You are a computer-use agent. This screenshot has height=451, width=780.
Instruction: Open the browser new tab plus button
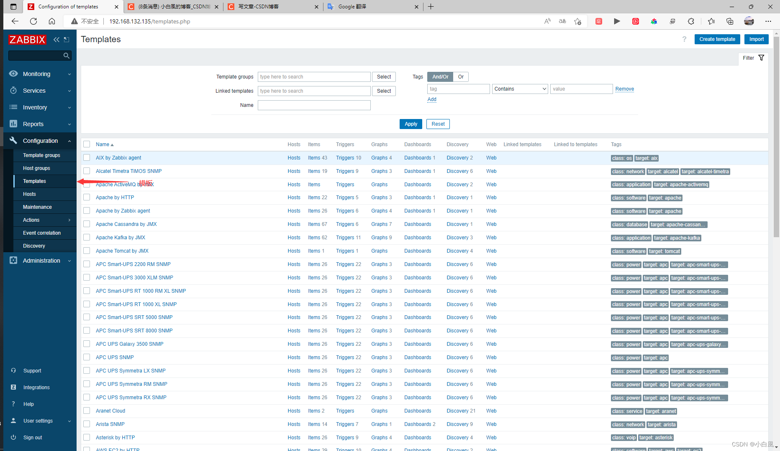[x=431, y=7]
